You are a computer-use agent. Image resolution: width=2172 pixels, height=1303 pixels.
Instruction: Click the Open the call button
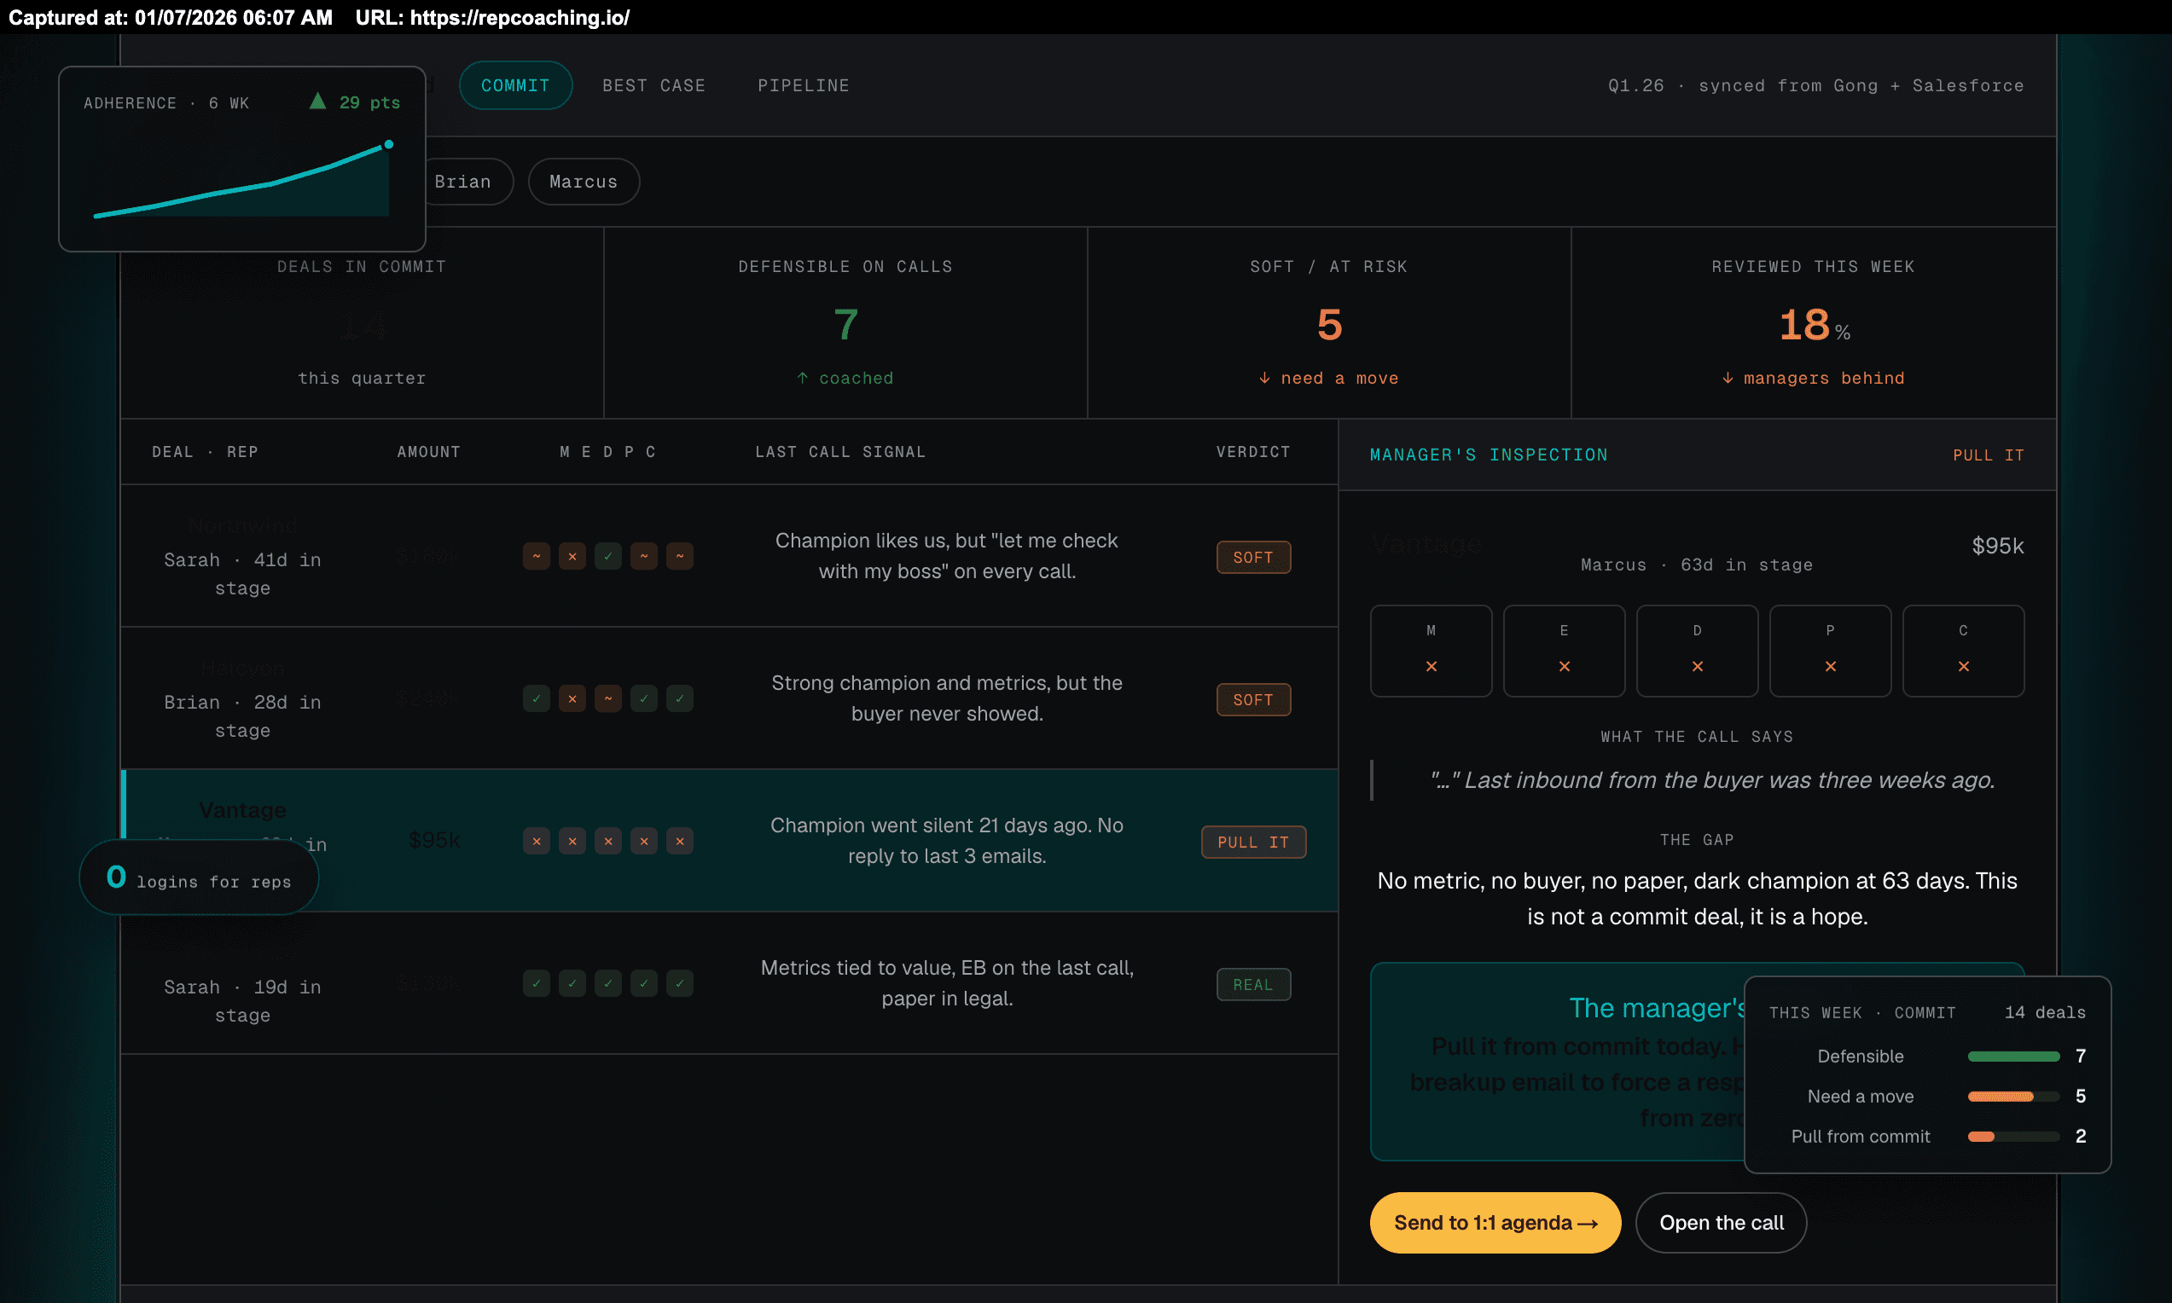click(x=1721, y=1222)
